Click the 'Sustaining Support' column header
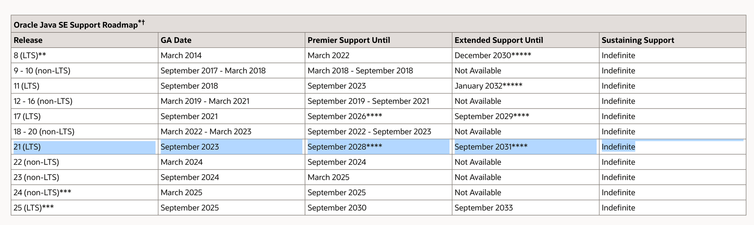Viewport: 754px width, 225px height. click(673, 40)
